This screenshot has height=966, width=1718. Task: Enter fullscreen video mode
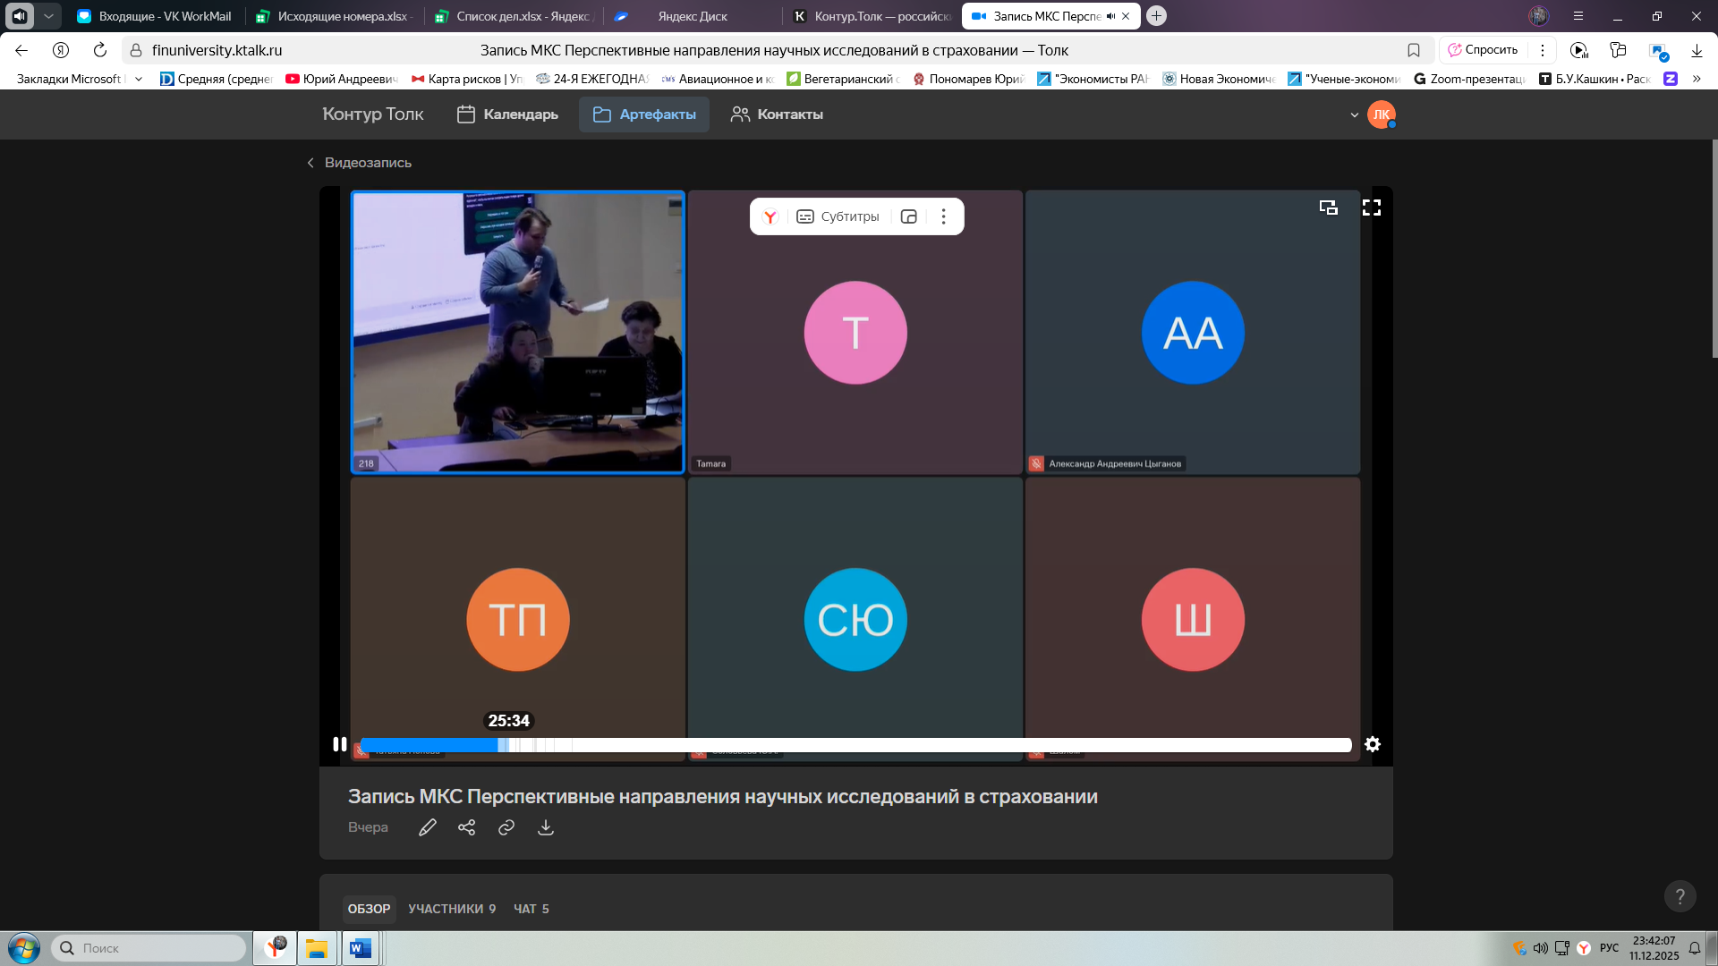[1371, 208]
